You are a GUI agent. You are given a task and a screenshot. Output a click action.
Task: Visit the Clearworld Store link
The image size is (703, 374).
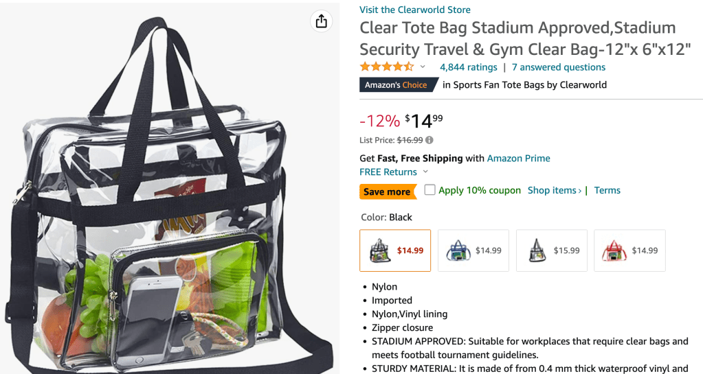tap(415, 10)
